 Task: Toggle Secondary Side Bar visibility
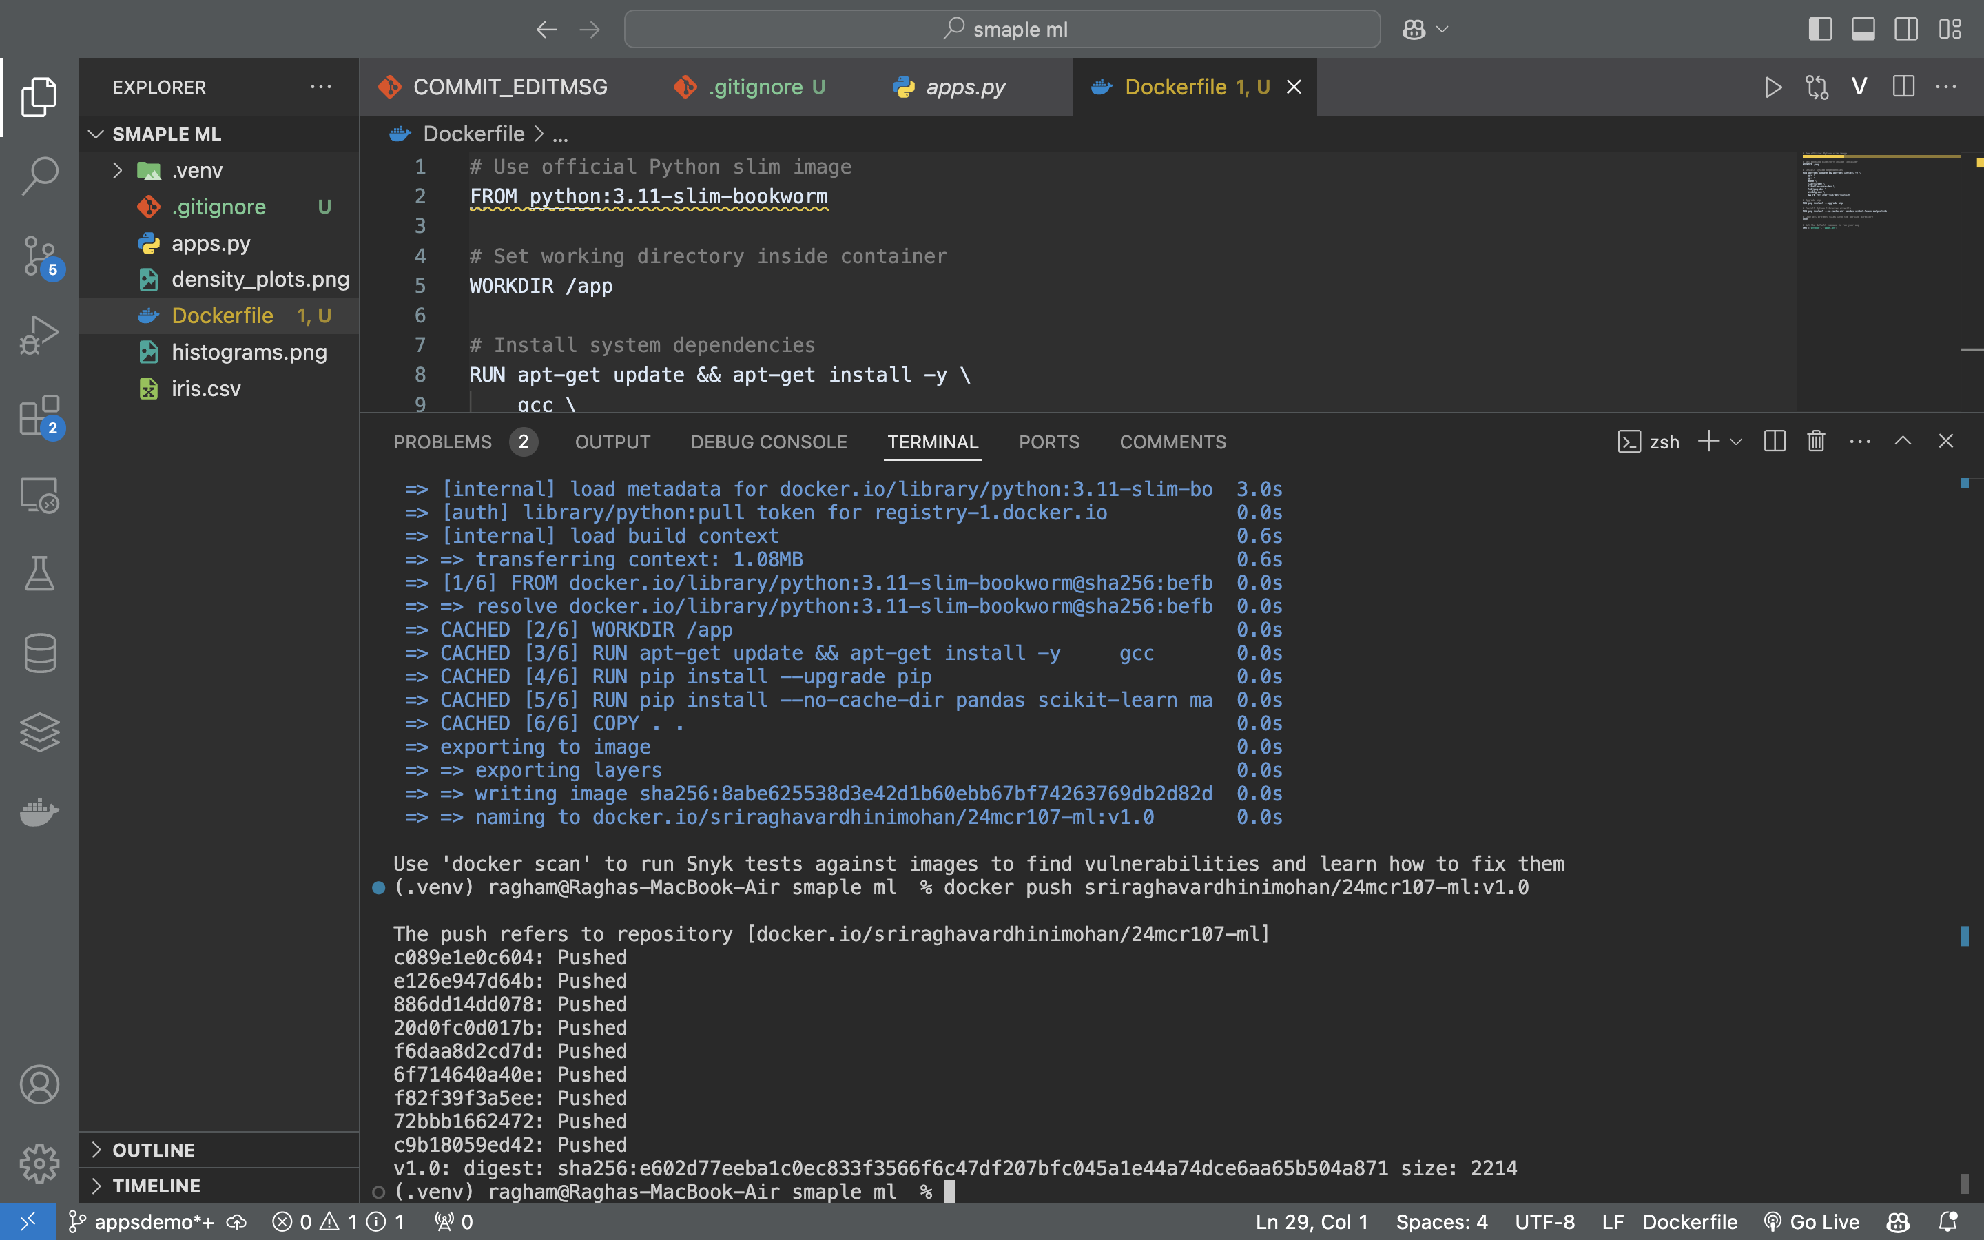[1906, 30]
